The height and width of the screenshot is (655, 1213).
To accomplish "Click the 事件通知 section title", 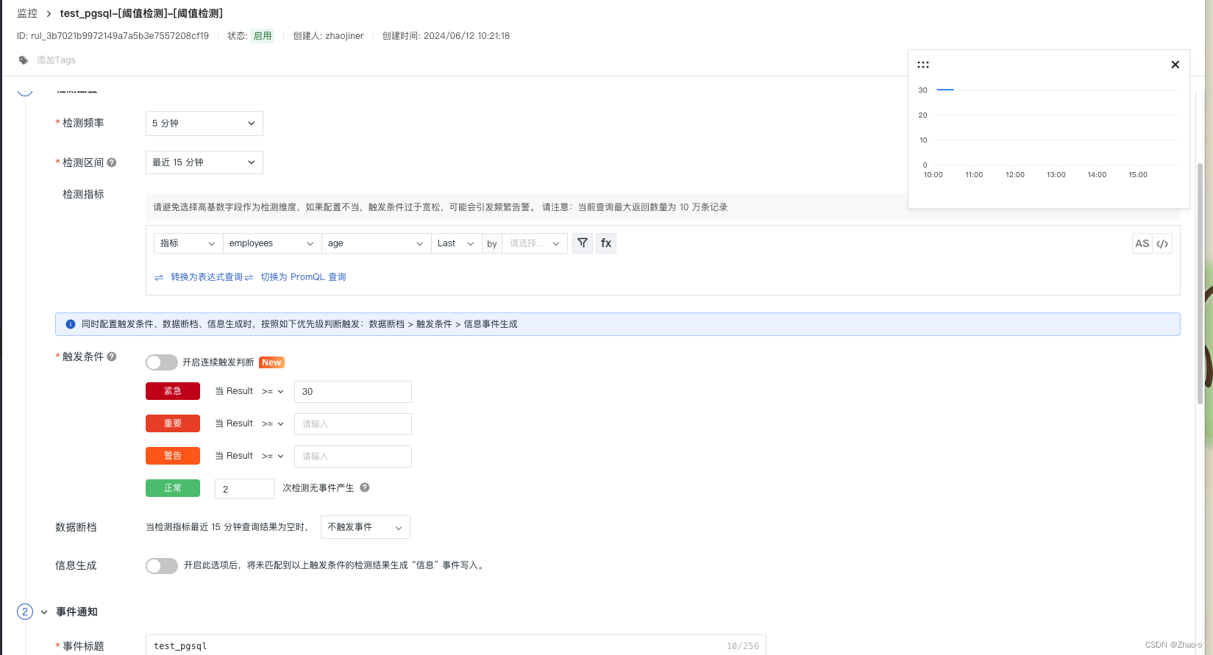I will click(x=77, y=612).
